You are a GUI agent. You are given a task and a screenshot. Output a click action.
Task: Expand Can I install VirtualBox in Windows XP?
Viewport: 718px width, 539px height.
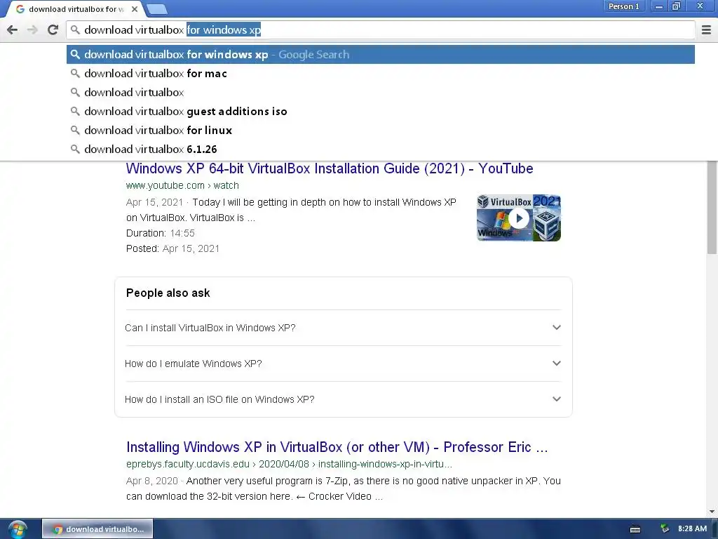[x=343, y=328]
